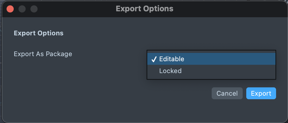This screenshot has width=288, height=123.
Task: Click the Export Options window title
Action: pos(144,9)
